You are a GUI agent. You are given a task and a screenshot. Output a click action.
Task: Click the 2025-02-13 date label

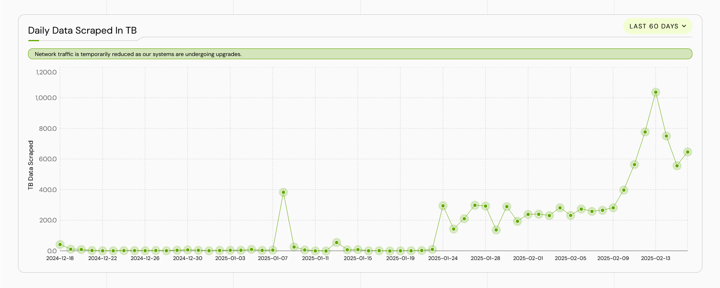click(x=656, y=258)
